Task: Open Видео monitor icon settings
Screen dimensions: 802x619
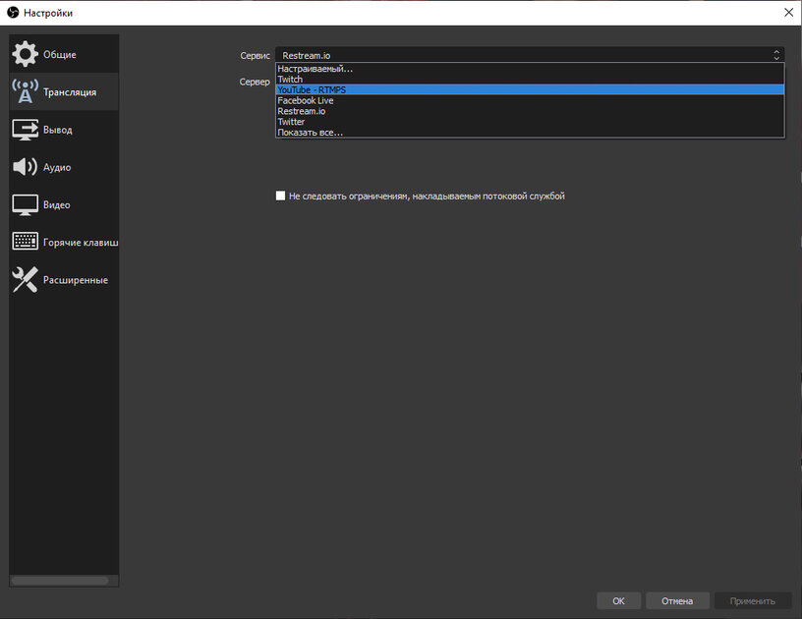Action: (26, 205)
